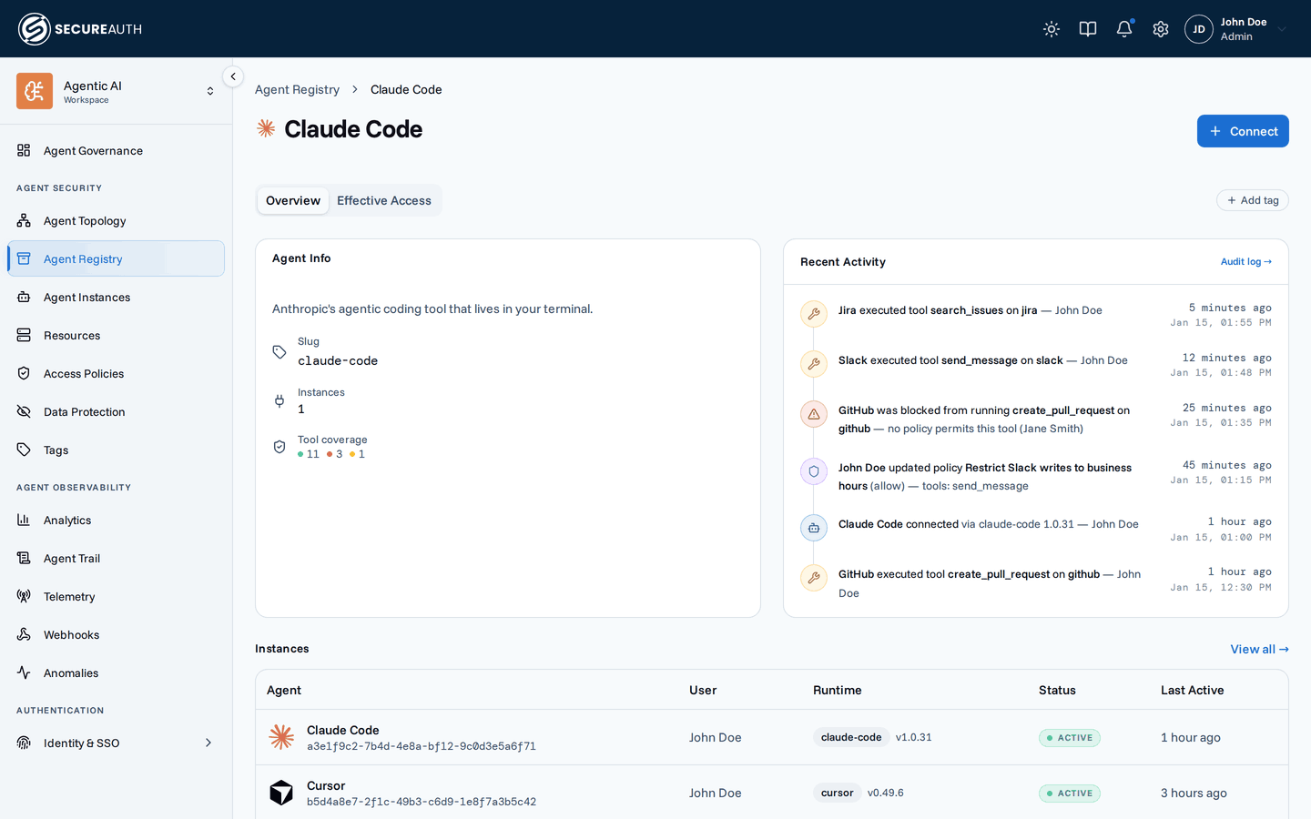Image resolution: width=1311 pixels, height=819 pixels.
Task: Open the Resources sidebar item
Action: pos(116,336)
